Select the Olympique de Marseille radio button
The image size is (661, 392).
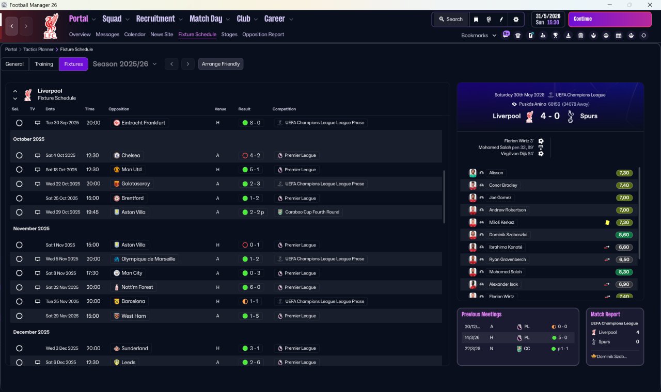click(x=19, y=259)
